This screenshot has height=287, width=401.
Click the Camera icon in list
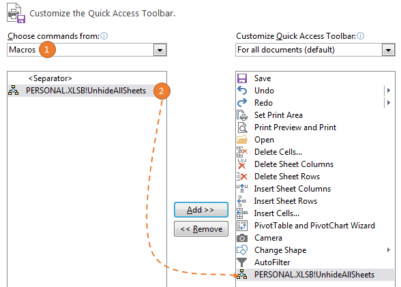pyautogui.click(x=242, y=238)
